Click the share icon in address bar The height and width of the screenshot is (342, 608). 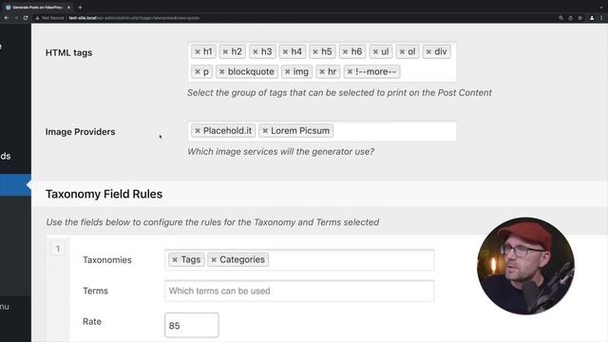[570, 18]
